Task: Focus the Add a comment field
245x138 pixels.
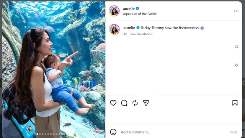Action: [x=173, y=132]
